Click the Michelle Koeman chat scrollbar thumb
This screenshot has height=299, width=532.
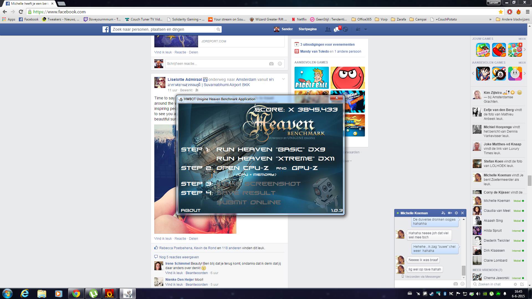[x=464, y=270]
